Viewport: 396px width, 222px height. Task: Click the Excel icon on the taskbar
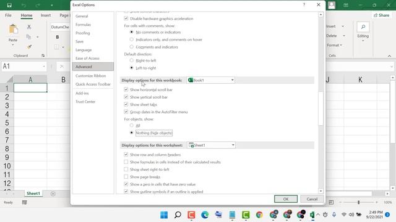312,215
